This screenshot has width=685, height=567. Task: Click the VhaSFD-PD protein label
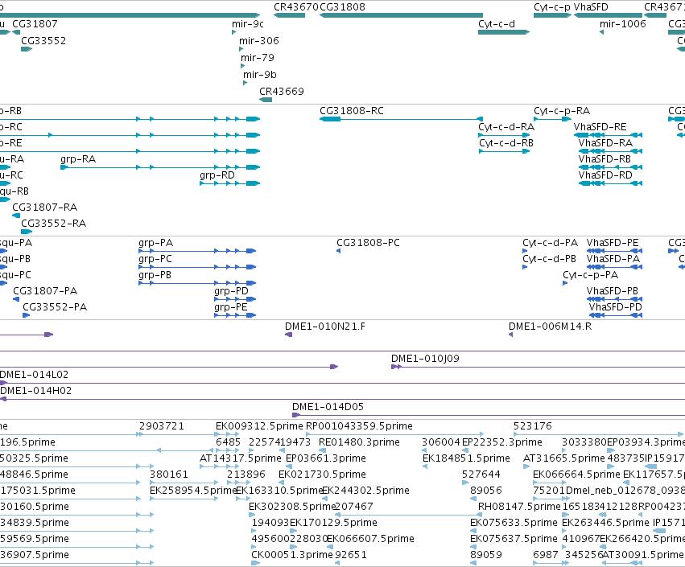(x=616, y=307)
